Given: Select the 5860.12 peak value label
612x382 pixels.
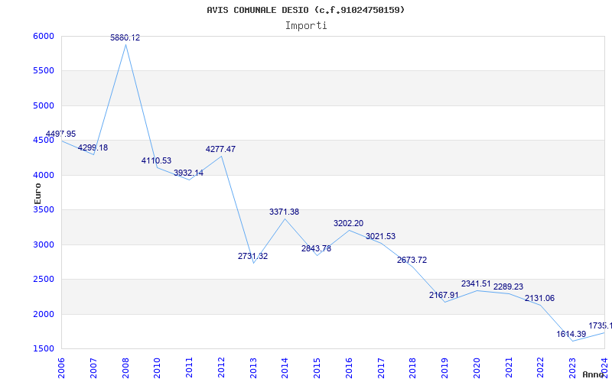Looking at the screenshot, I should pos(125,37).
